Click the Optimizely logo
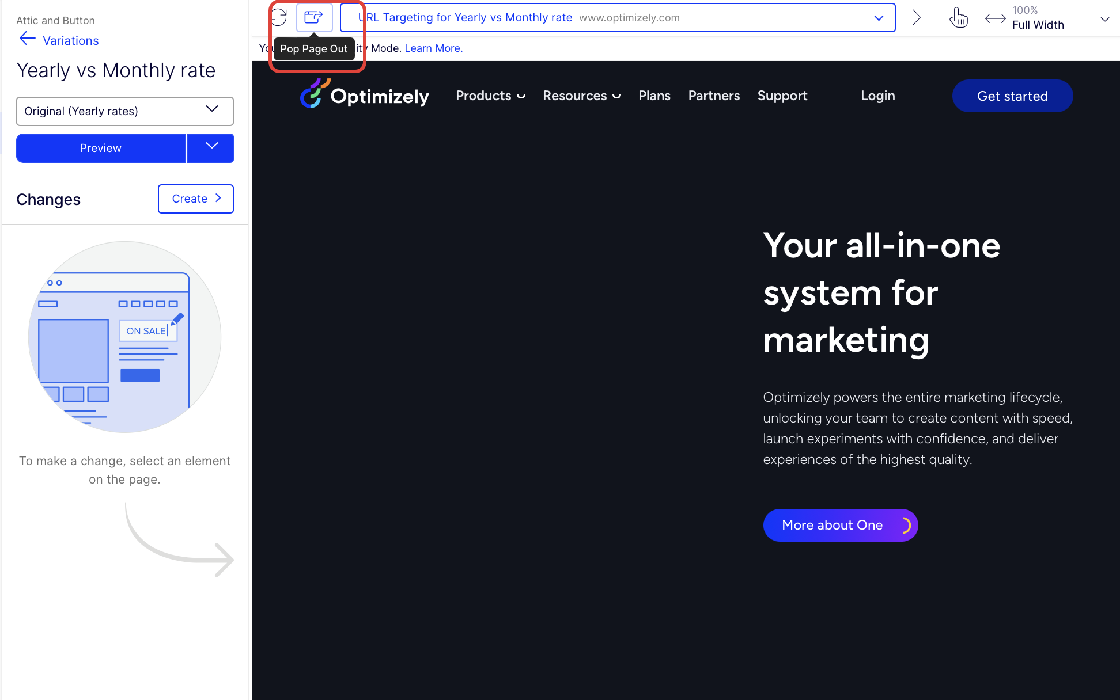This screenshot has width=1120, height=700. tap(365, 95)
